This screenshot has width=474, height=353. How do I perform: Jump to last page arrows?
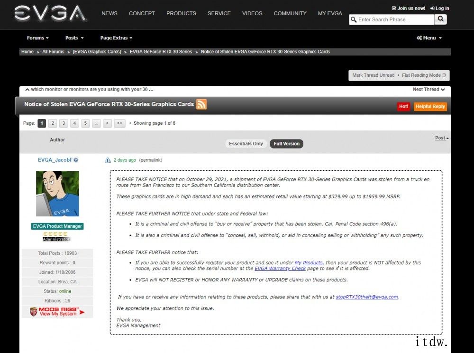120,123
